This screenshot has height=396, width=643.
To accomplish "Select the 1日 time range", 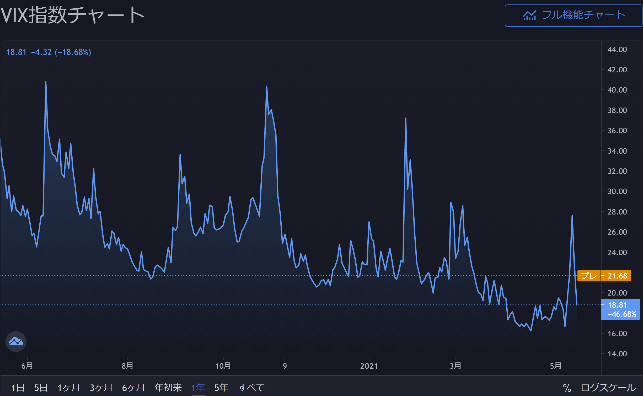I will coord(18,387).
